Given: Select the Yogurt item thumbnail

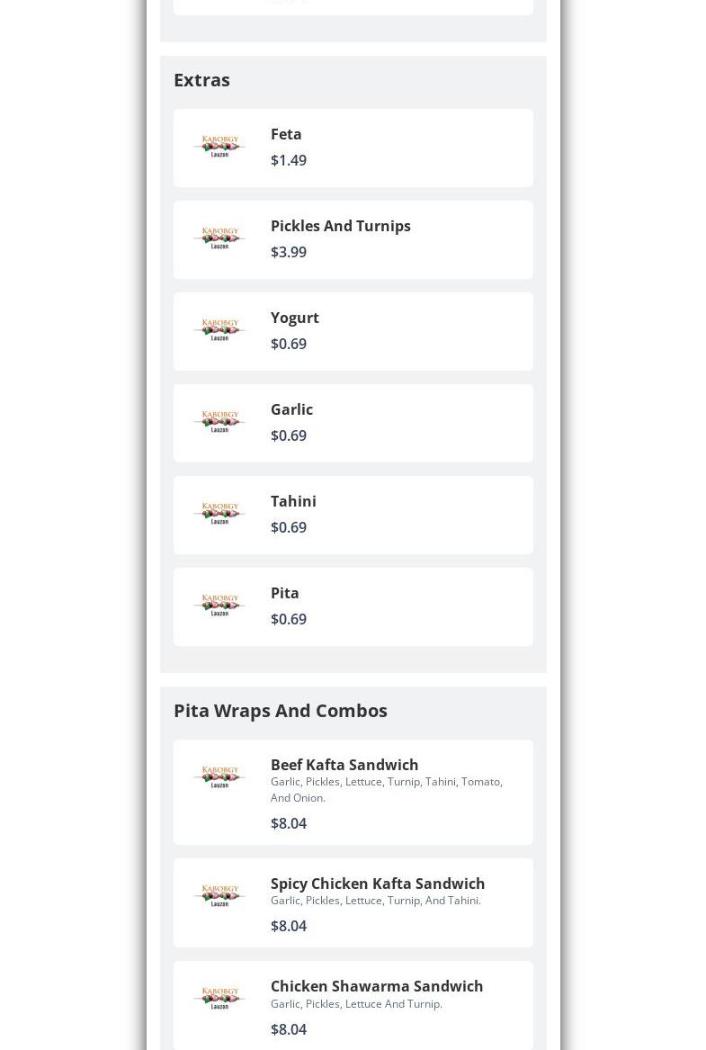Looking at the screenshot, I should pos(219,330).
